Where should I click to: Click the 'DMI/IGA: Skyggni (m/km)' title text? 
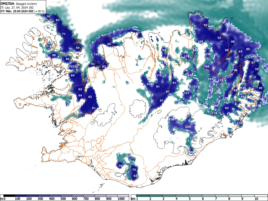pos(19,3)
